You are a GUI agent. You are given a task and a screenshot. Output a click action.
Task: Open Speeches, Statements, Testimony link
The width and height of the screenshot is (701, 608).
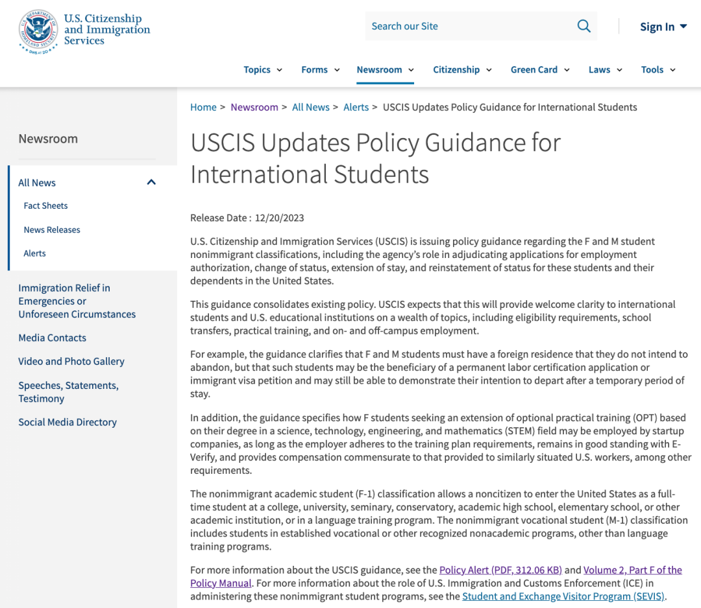click(68, 392)
